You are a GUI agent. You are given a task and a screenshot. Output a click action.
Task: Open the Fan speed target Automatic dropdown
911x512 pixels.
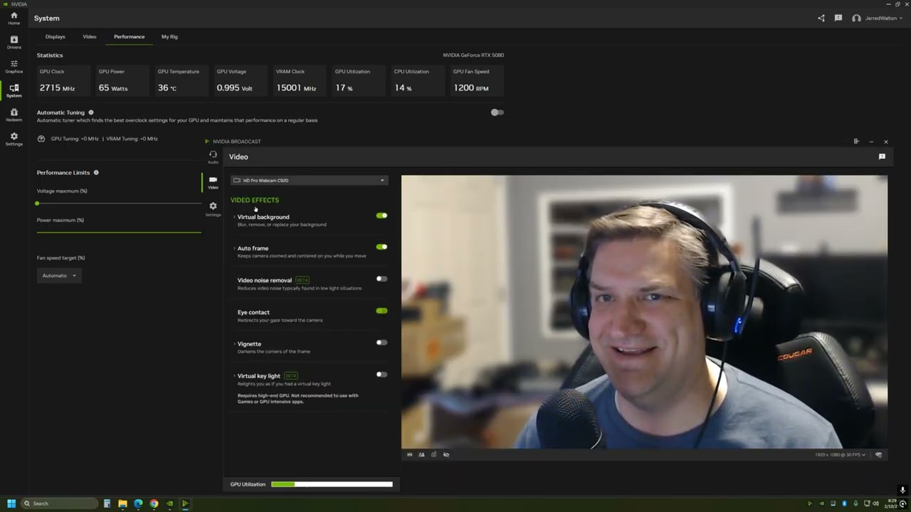point(59,275)
